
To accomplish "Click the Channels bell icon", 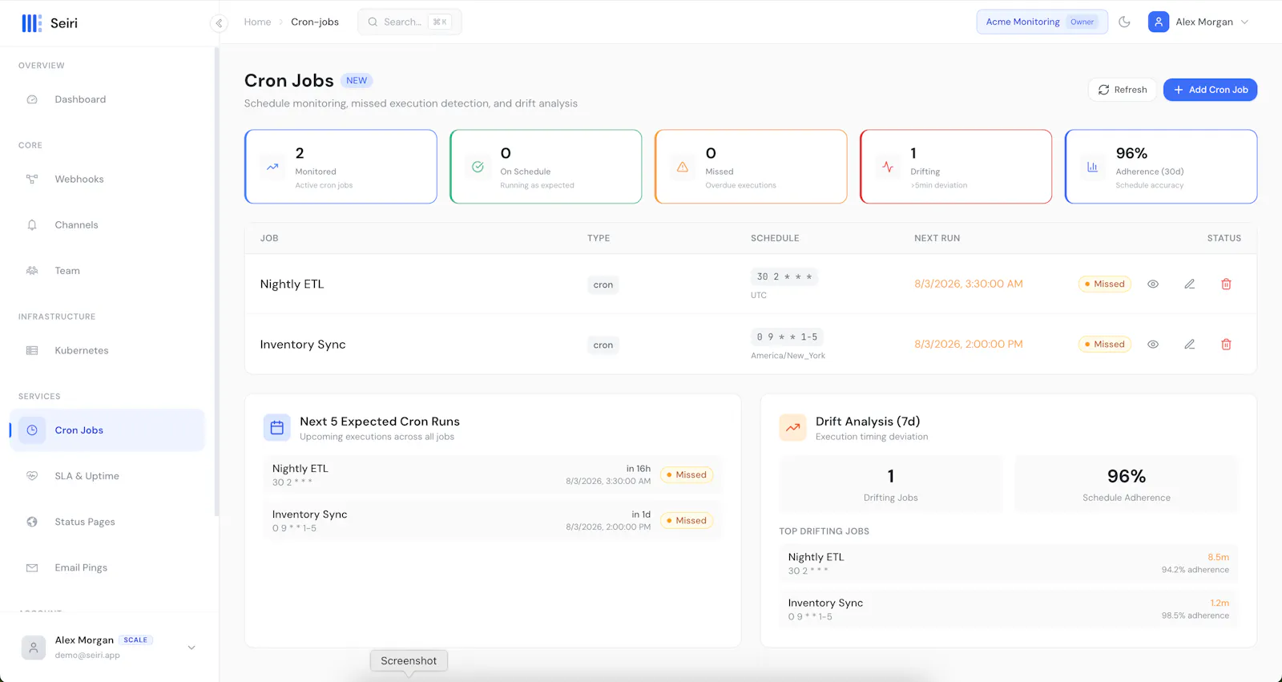I will click(x=32, y=225).
